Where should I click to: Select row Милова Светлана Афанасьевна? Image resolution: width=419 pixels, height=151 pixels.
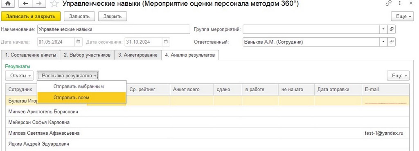point(207,133)
